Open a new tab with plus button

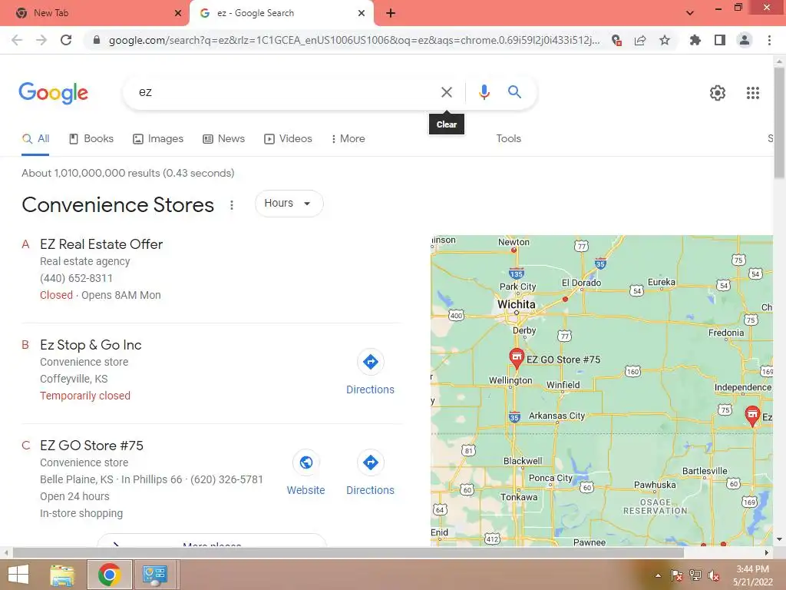click(x=391, y=13)
